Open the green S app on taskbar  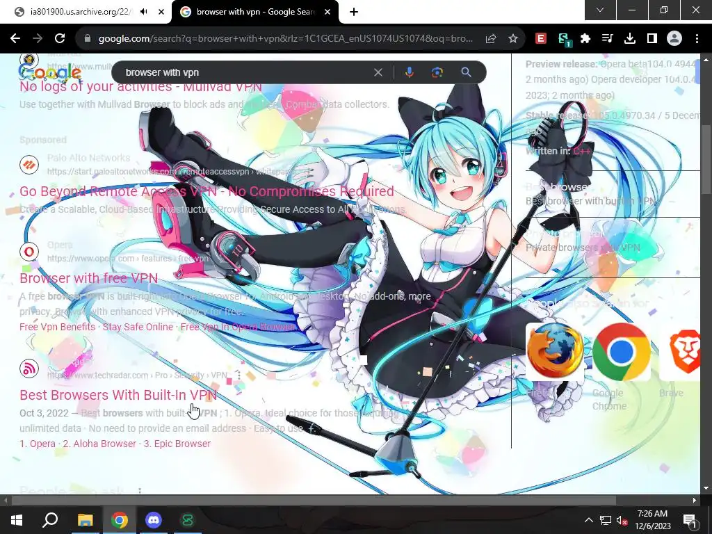[188, 520]
